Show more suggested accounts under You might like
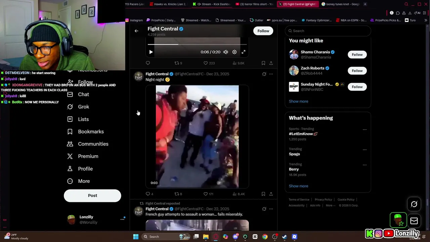 pos(298,101)
